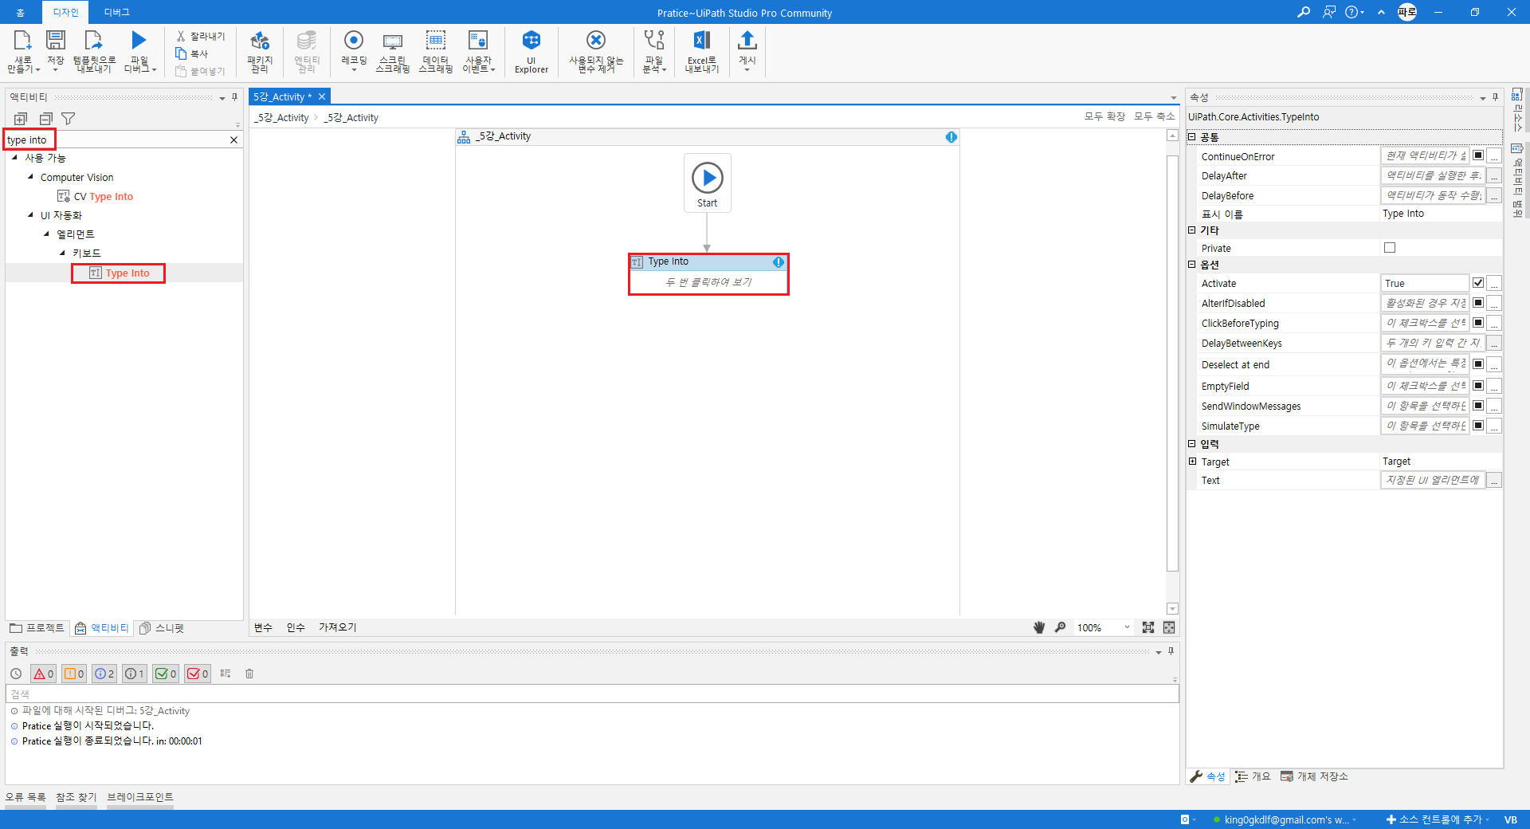Select the pan hand tool
The image size is (1530, 829).
[1039, 627]
